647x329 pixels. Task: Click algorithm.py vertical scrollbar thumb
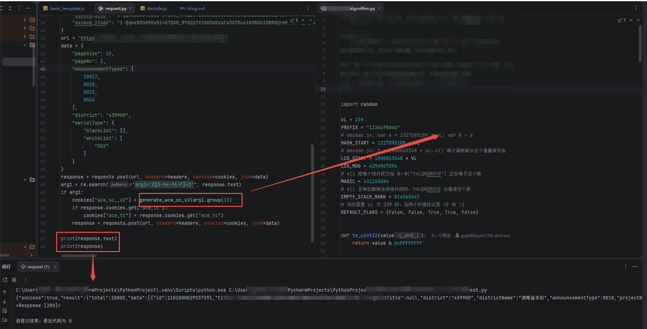pos(640,44)
